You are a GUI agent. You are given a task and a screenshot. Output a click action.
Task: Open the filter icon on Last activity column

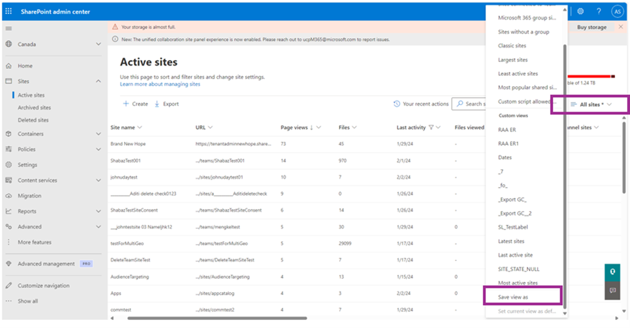(432, 128)
